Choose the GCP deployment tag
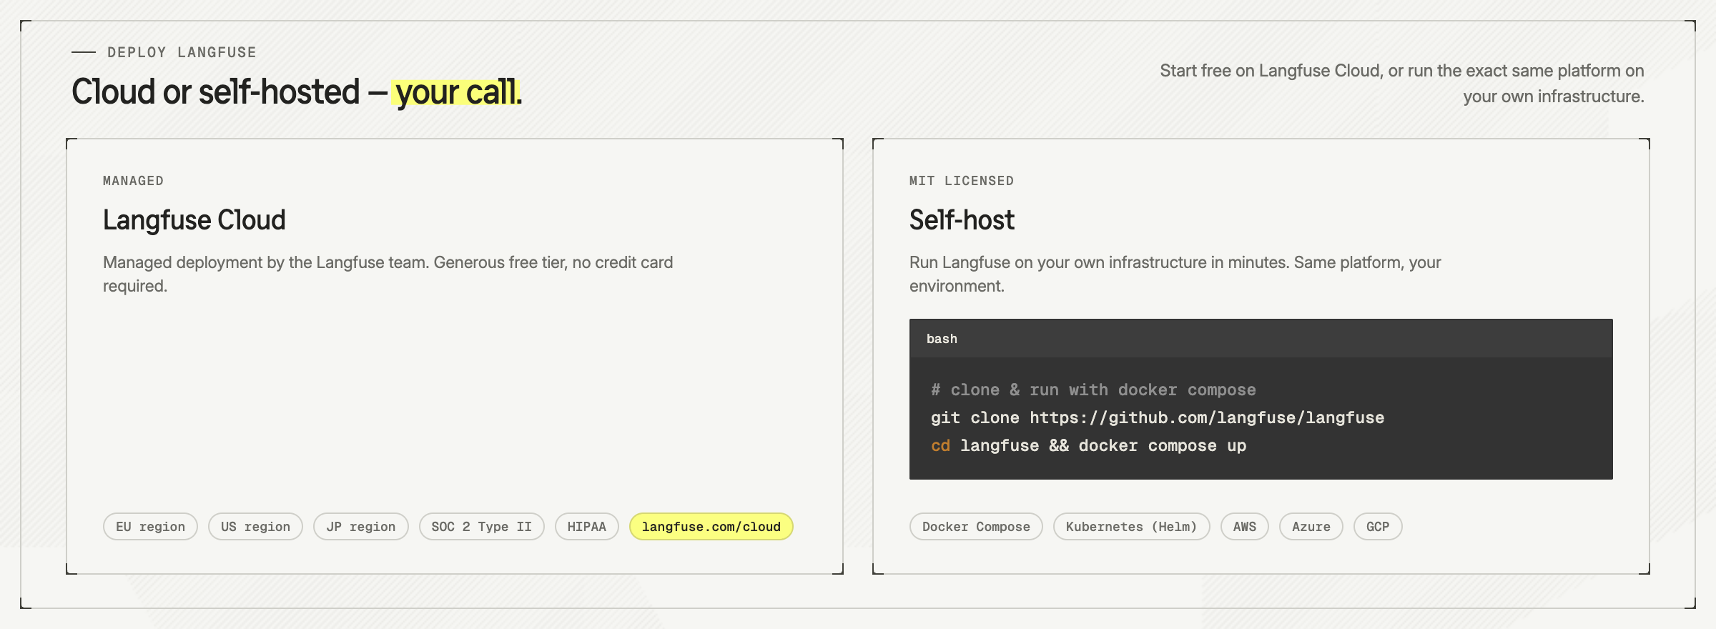 (x=1377, y=527)
